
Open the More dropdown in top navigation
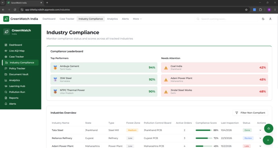(x=137, y=19)
